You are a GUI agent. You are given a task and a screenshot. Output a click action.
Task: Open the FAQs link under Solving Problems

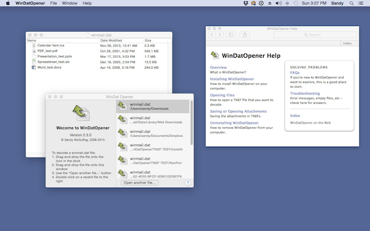coord(295,73)
